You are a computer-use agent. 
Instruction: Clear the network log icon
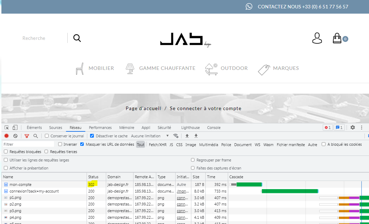coord(15,136)
